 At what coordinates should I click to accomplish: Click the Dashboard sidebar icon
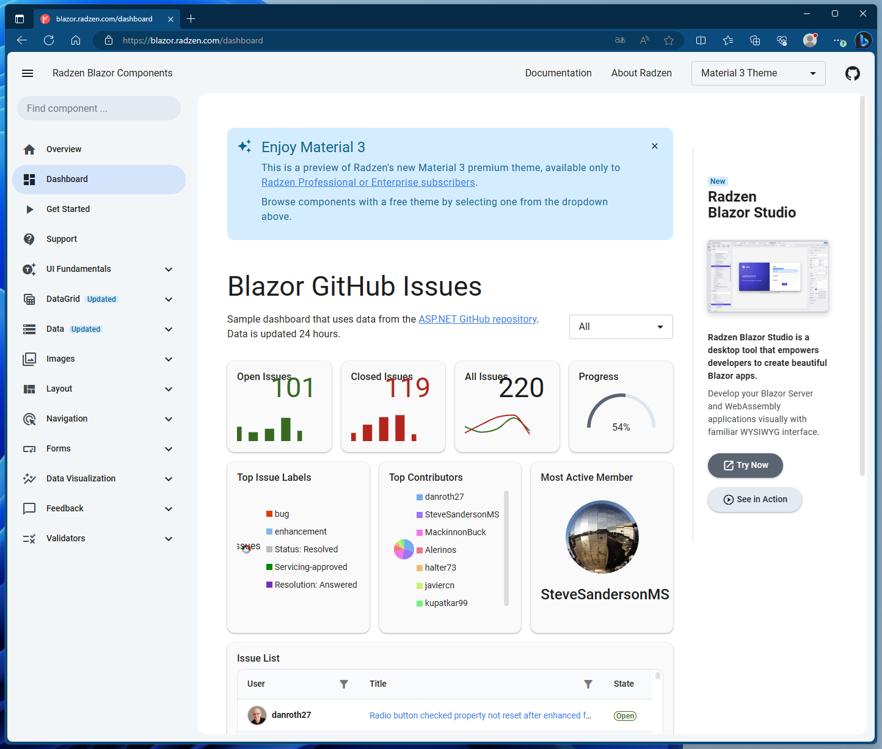[29, 179]
